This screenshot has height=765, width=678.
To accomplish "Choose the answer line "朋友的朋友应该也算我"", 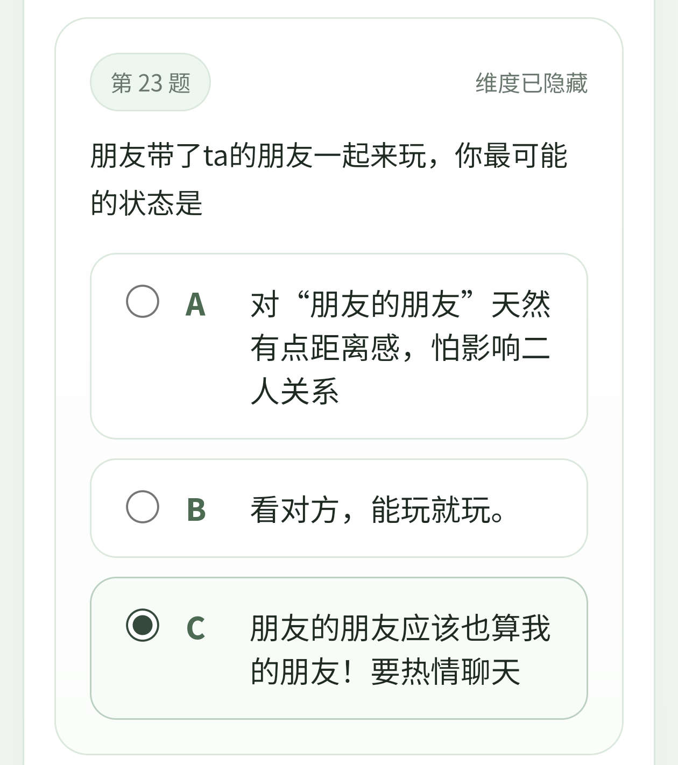I will (400, 628).
